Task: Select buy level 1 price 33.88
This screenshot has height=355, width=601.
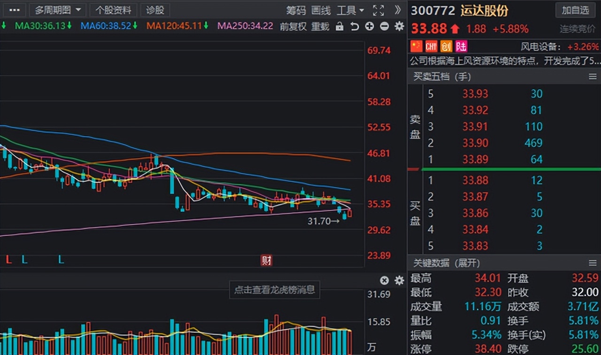Action: point(475,180)
